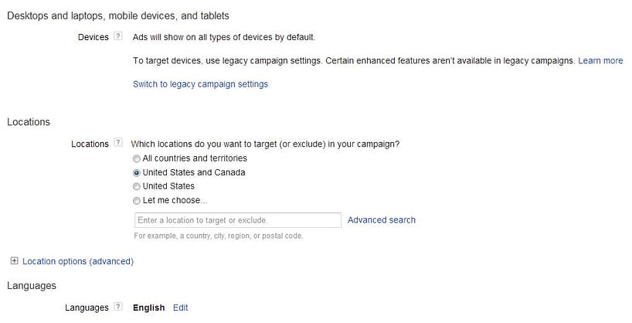
Task: Select the Let me choose option
Action: tap(137, 201)
